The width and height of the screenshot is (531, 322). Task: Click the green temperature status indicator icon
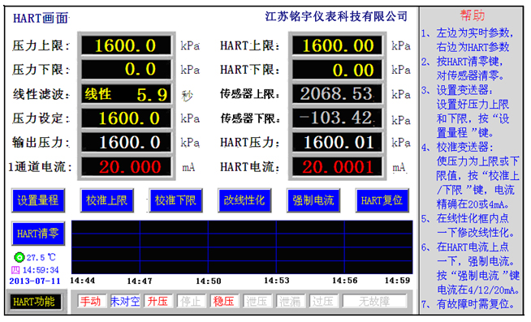click(19, 257)
